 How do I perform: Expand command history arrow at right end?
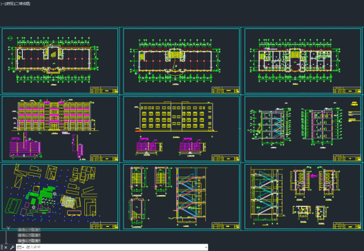point(206,248)
